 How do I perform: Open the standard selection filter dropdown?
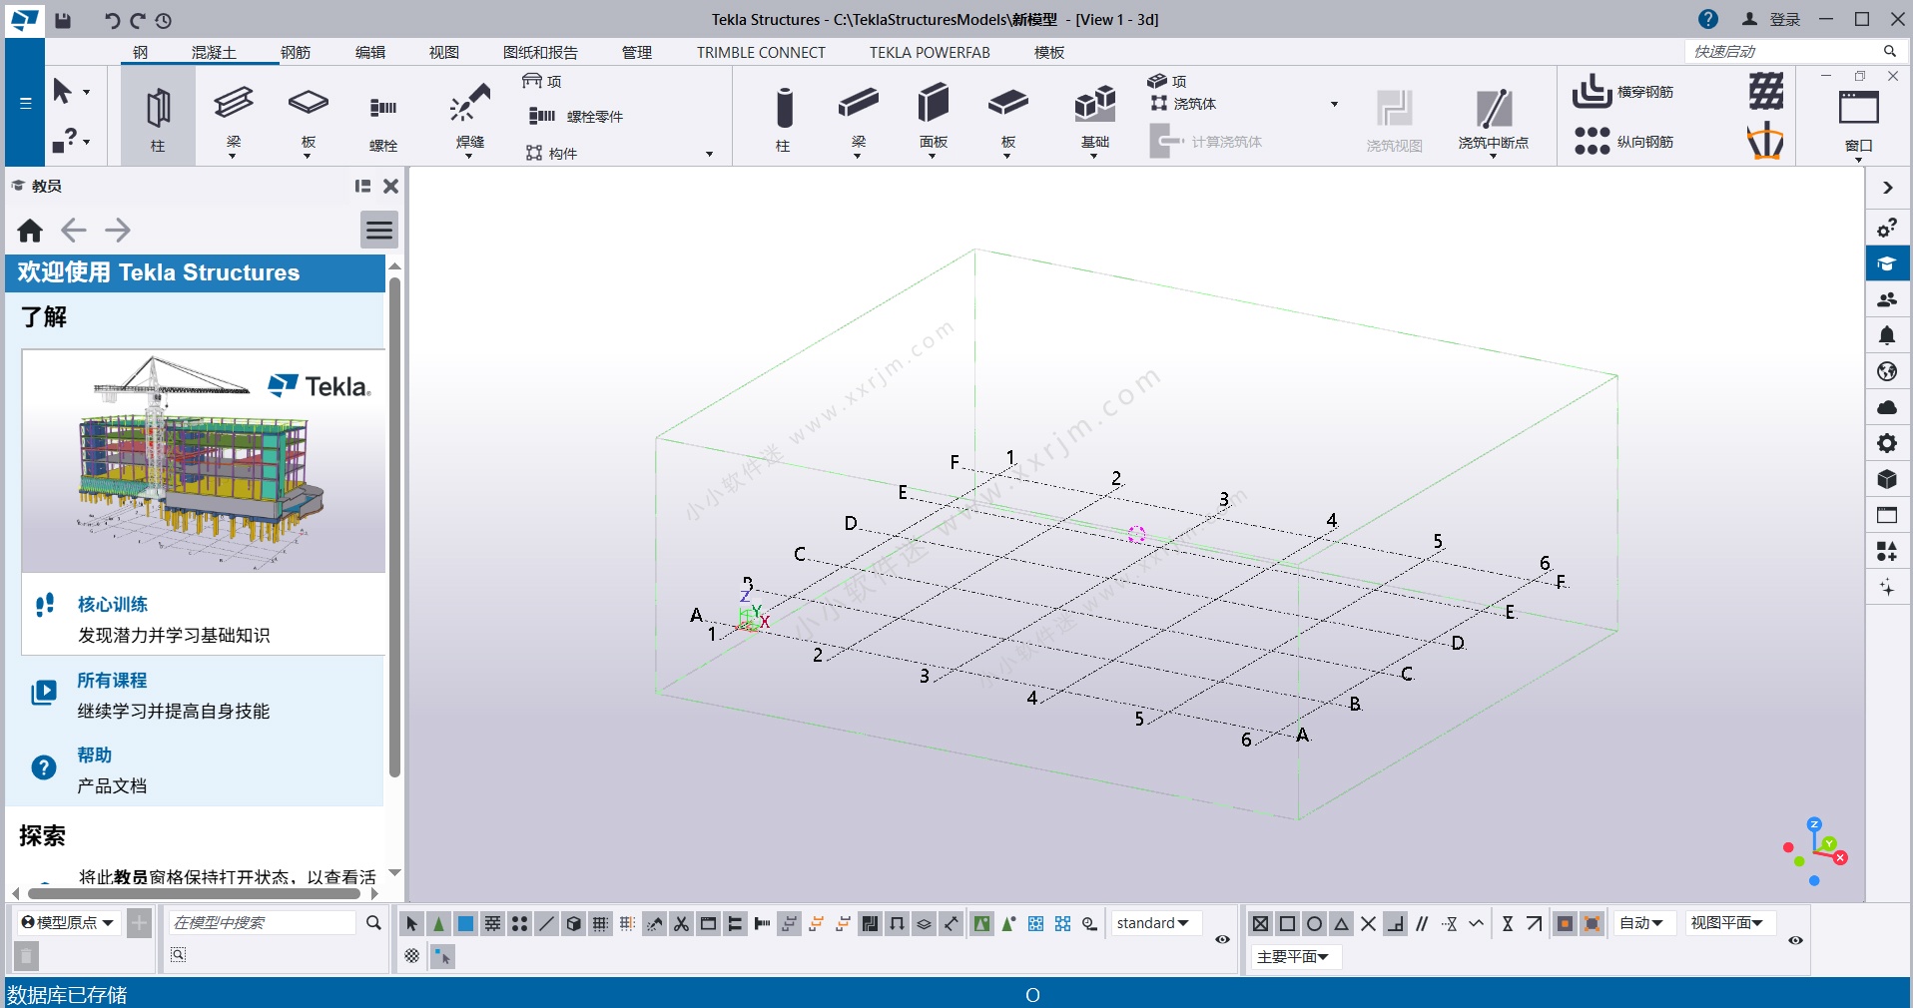point(1153,923)
